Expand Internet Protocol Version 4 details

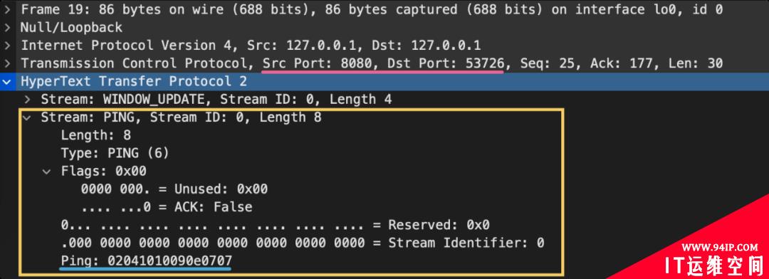coord(7,46)
